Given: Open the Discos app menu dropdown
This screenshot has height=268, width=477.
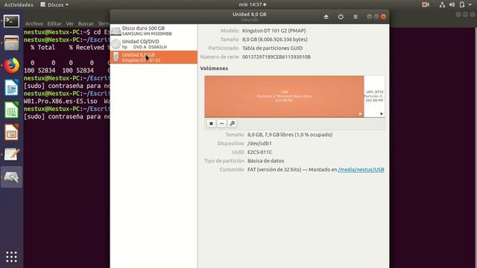Looking at the screenshot, I should (x=54, y=4).
